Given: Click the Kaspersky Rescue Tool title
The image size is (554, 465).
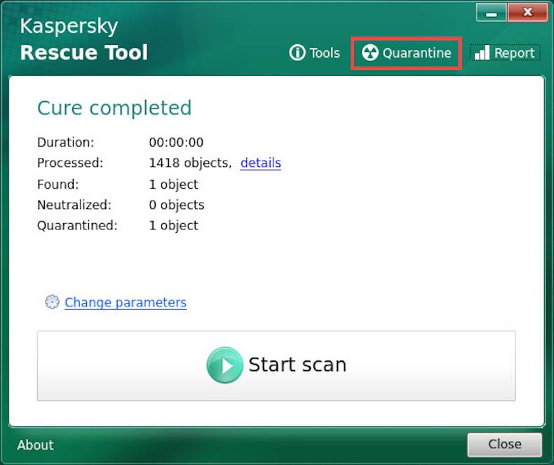Looking at the screenshot, I should click(83, 40).
